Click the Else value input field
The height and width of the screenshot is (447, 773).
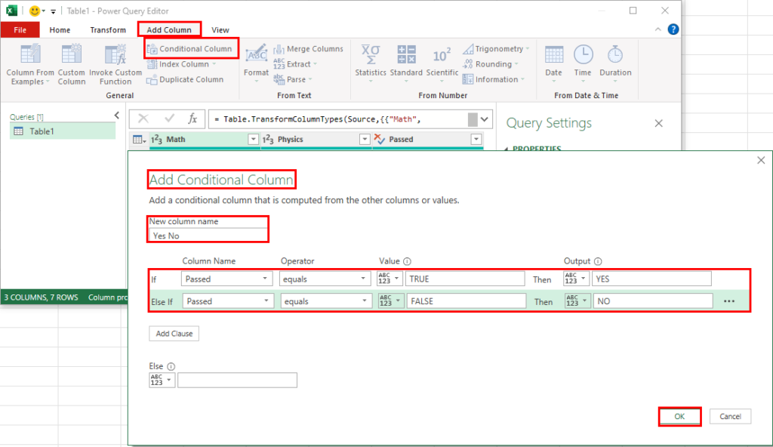[x=237, y=381]
